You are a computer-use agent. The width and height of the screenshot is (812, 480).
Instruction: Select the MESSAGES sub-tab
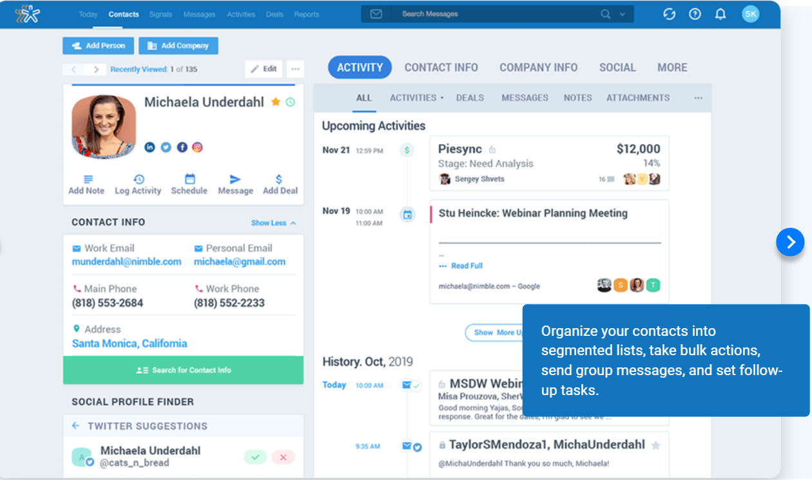525,98
